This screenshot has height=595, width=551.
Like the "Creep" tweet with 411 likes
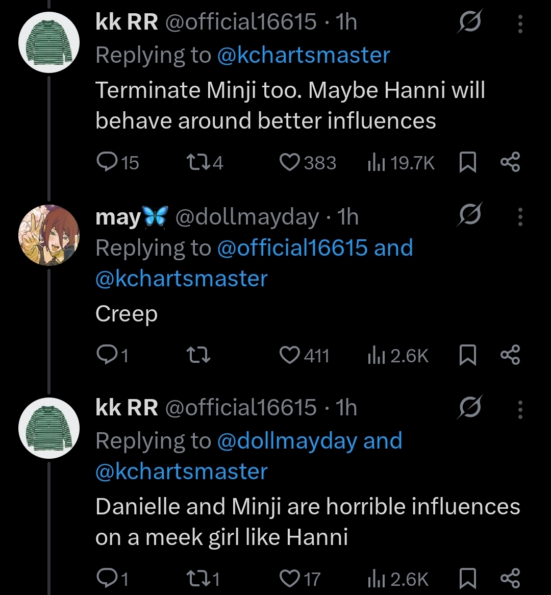pos(290,355)
